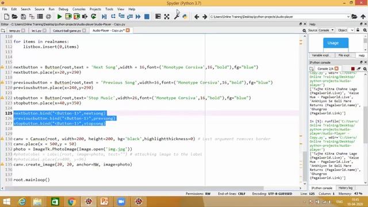
Task: Open IPython console options icon
Action: (x=365, y=68)
